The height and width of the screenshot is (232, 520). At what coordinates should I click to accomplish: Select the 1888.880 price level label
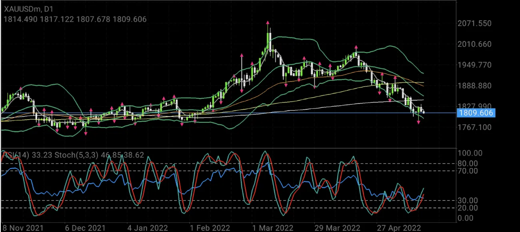click(475, 86)
